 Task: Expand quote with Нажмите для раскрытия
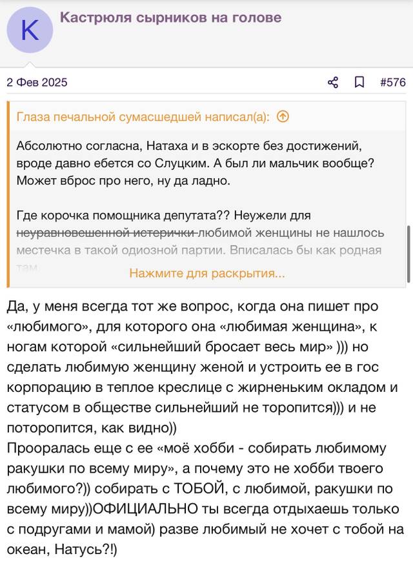coord(207,274)
